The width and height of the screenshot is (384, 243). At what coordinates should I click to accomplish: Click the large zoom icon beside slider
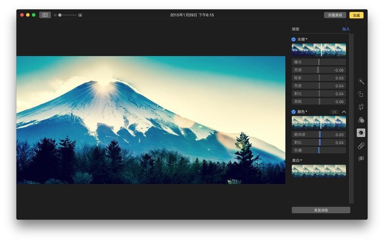tap(80, 15)
